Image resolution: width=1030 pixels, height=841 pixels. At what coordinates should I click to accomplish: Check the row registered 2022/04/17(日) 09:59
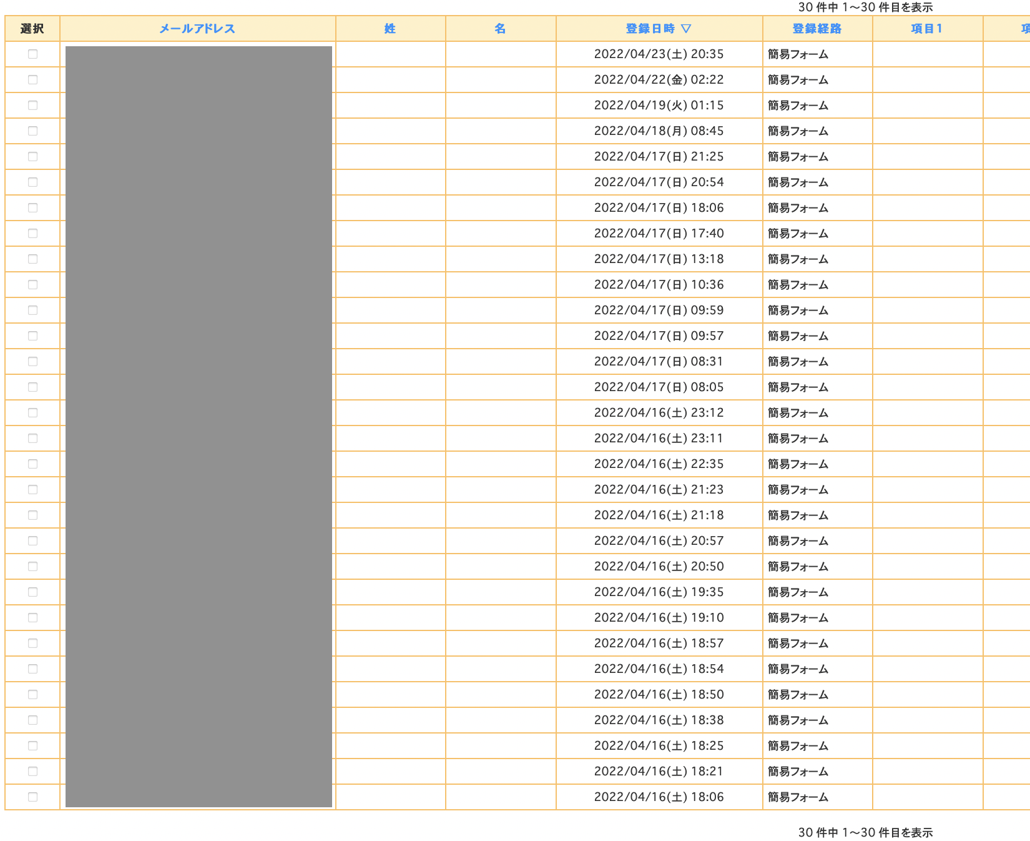pyautogui.click(x=33, y=311)
